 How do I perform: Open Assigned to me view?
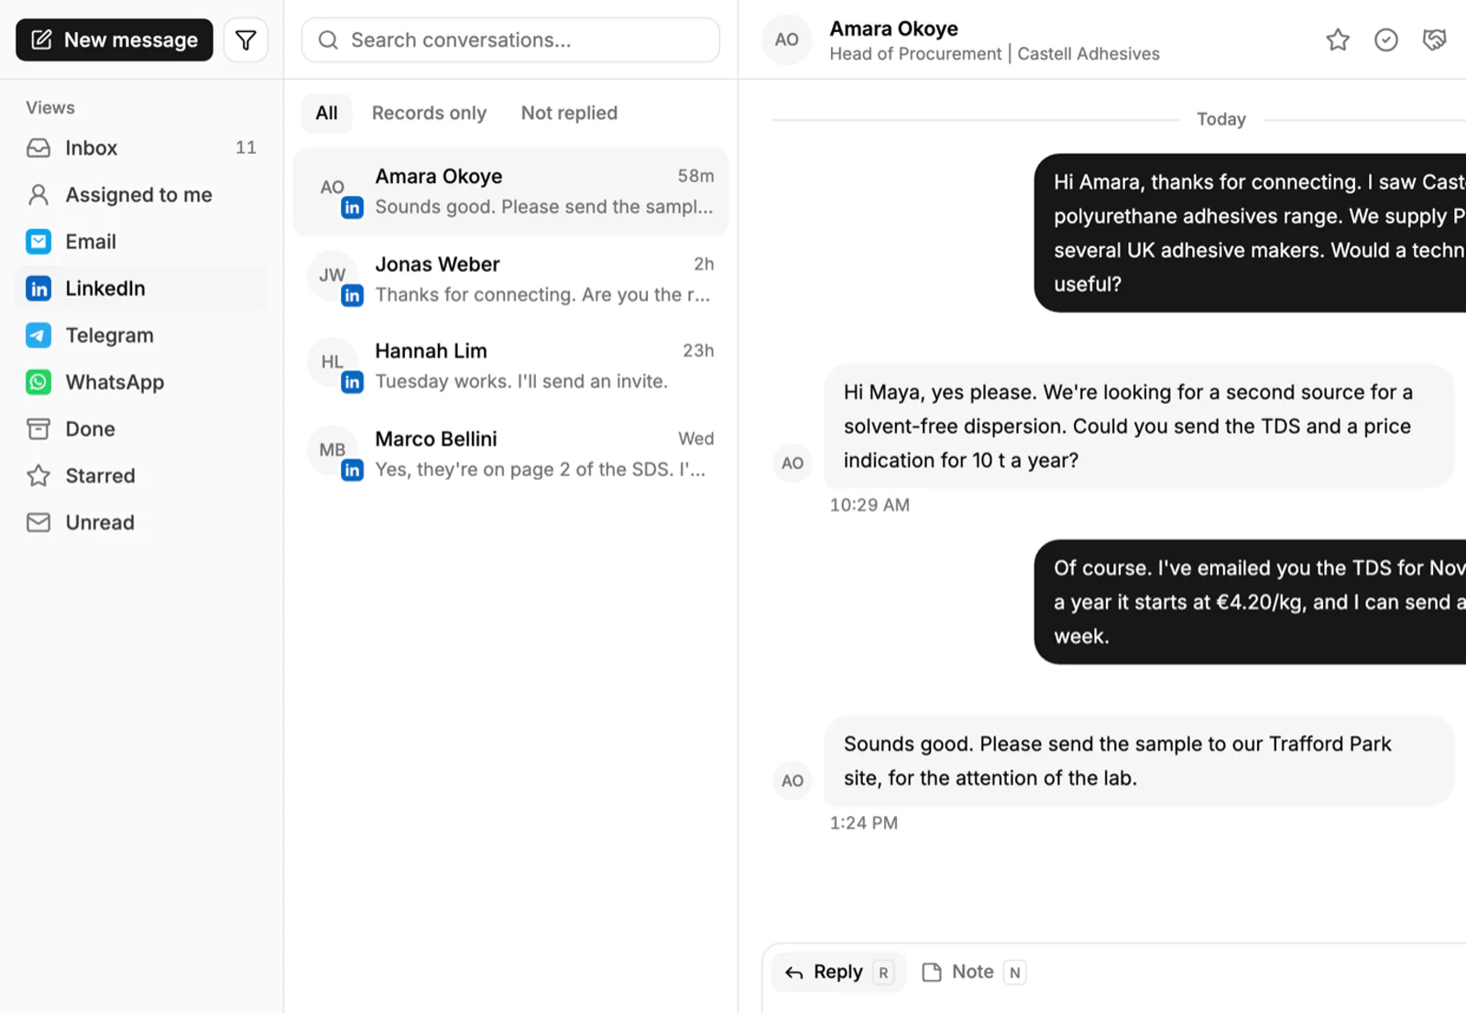pos(142,194)
